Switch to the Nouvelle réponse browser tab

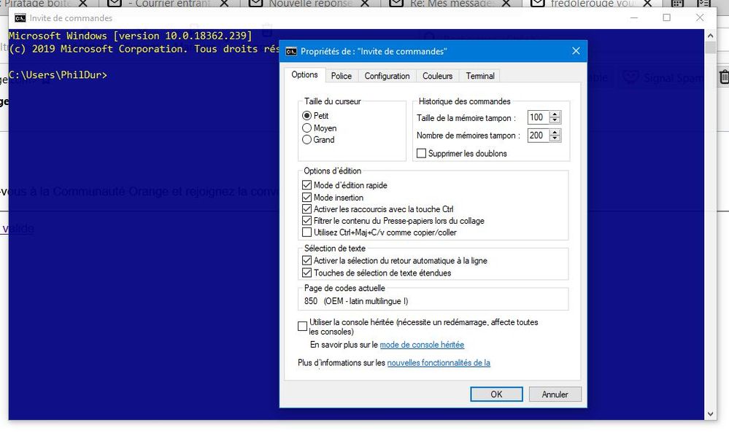click(310, 4)
